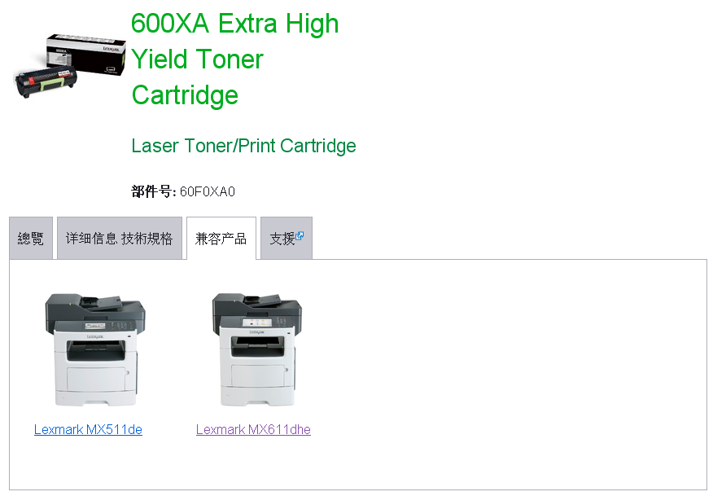Click the Laser Toner/Print Cartridge subtitle
The width and height of the screenshot is (713, 496).
(243, 146)
